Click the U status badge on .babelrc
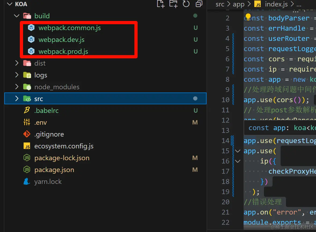Viewport: 316px width, 232px height. pyautogui.click(x=196, y=110)
